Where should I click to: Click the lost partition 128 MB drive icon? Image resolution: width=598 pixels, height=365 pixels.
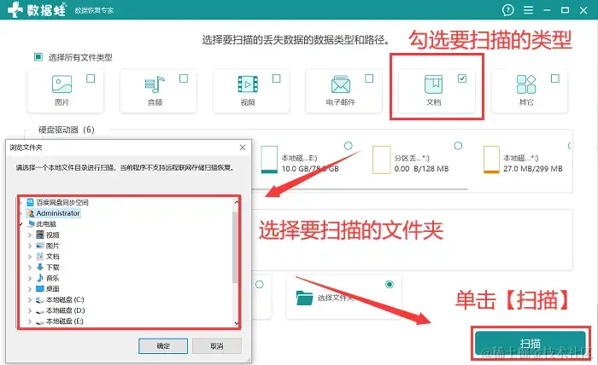[381, 159]
